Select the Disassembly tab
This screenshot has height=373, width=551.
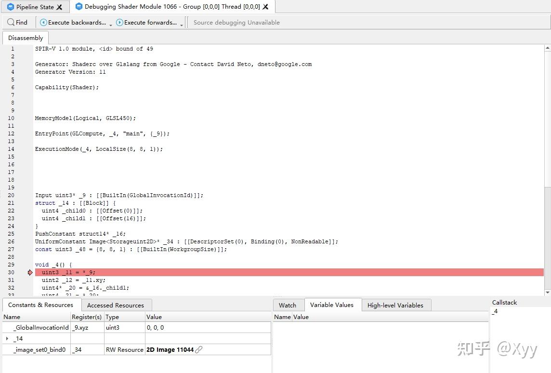(x=26, y=38)
